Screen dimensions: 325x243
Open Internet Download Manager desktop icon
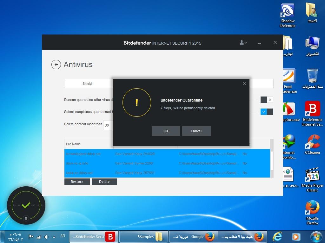click(289, 147)
